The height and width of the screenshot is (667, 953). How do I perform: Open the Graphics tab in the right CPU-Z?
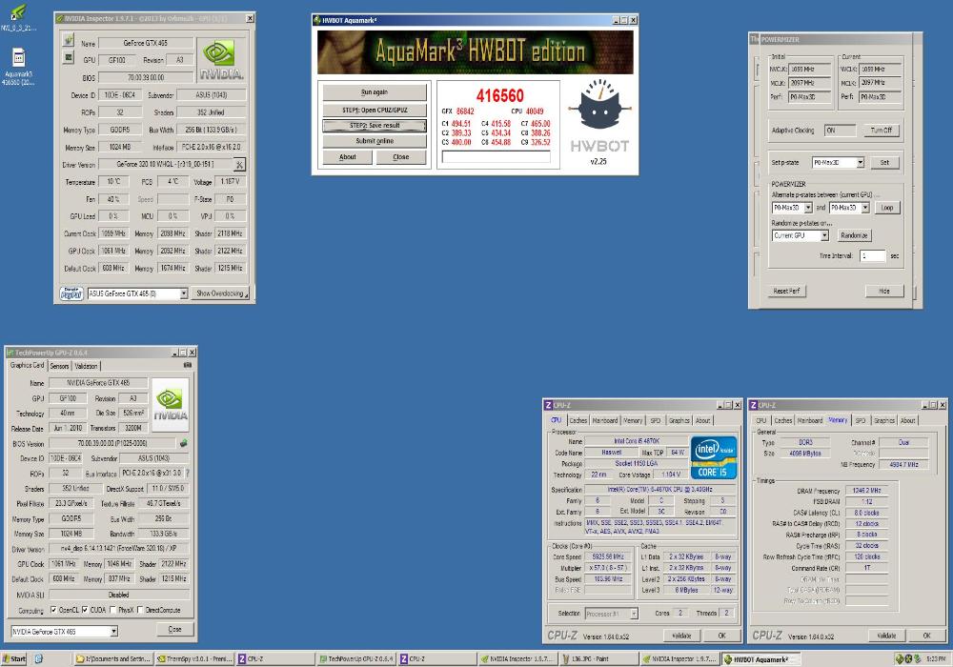(883, 420)
